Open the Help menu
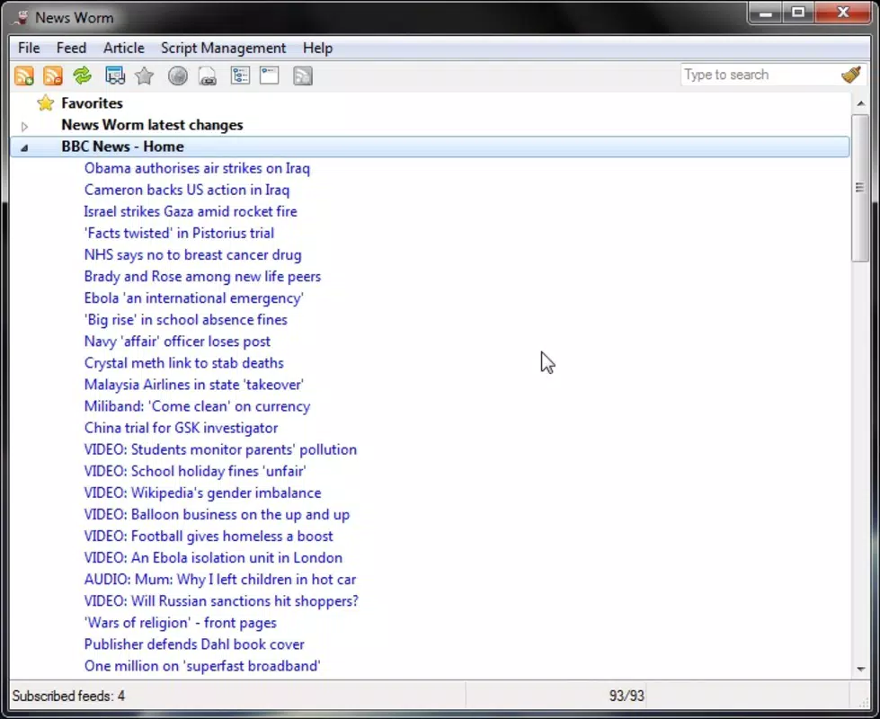 pos(317,49)
